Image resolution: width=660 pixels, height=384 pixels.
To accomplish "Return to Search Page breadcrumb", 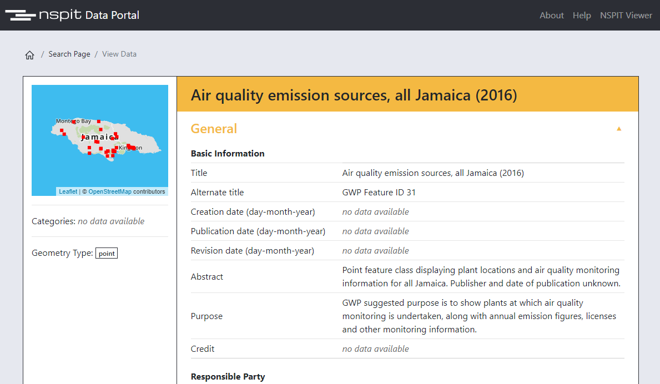I will [69, 54].
